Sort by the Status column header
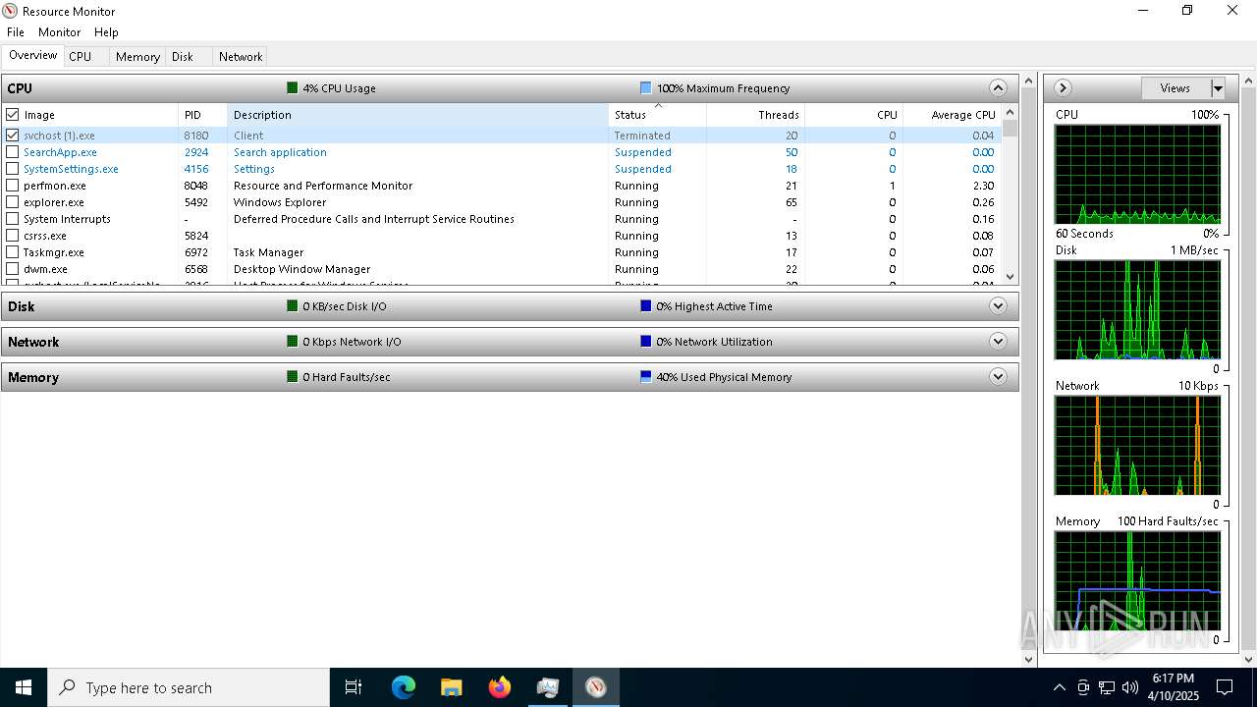 (x=657, y=115)
